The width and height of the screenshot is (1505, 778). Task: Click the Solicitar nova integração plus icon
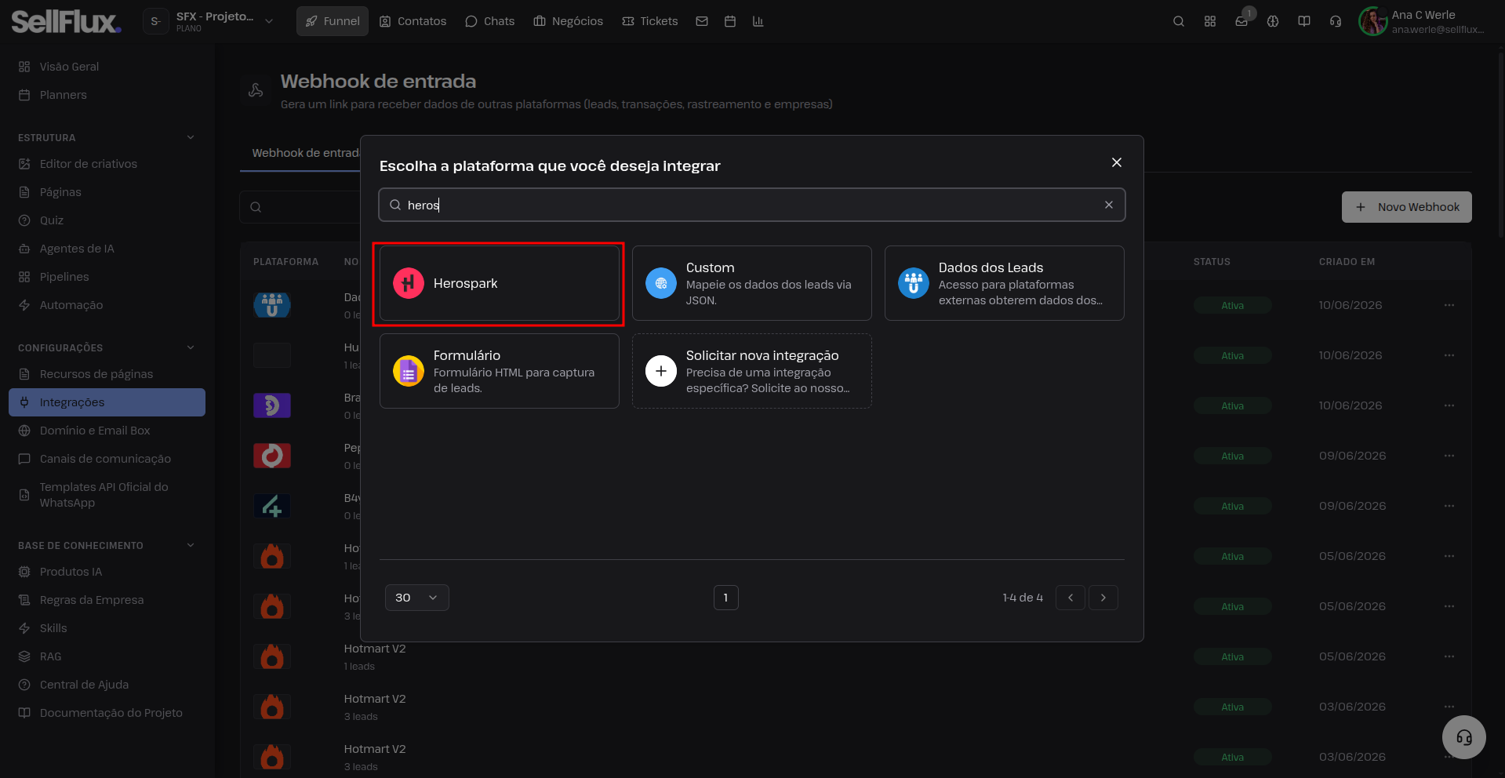[x=661, y=371]
